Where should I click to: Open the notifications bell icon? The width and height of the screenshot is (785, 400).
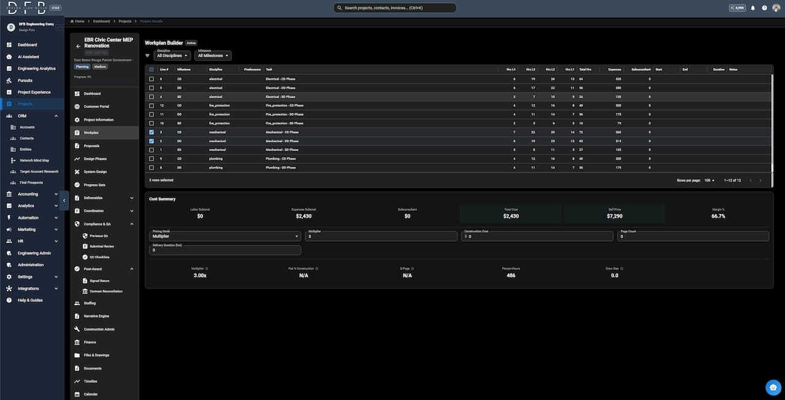tap(753, 8)
